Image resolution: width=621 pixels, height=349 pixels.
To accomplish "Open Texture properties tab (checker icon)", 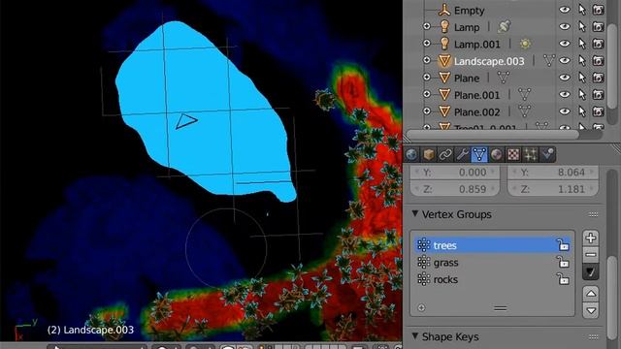I will click(x=513, y=154).
